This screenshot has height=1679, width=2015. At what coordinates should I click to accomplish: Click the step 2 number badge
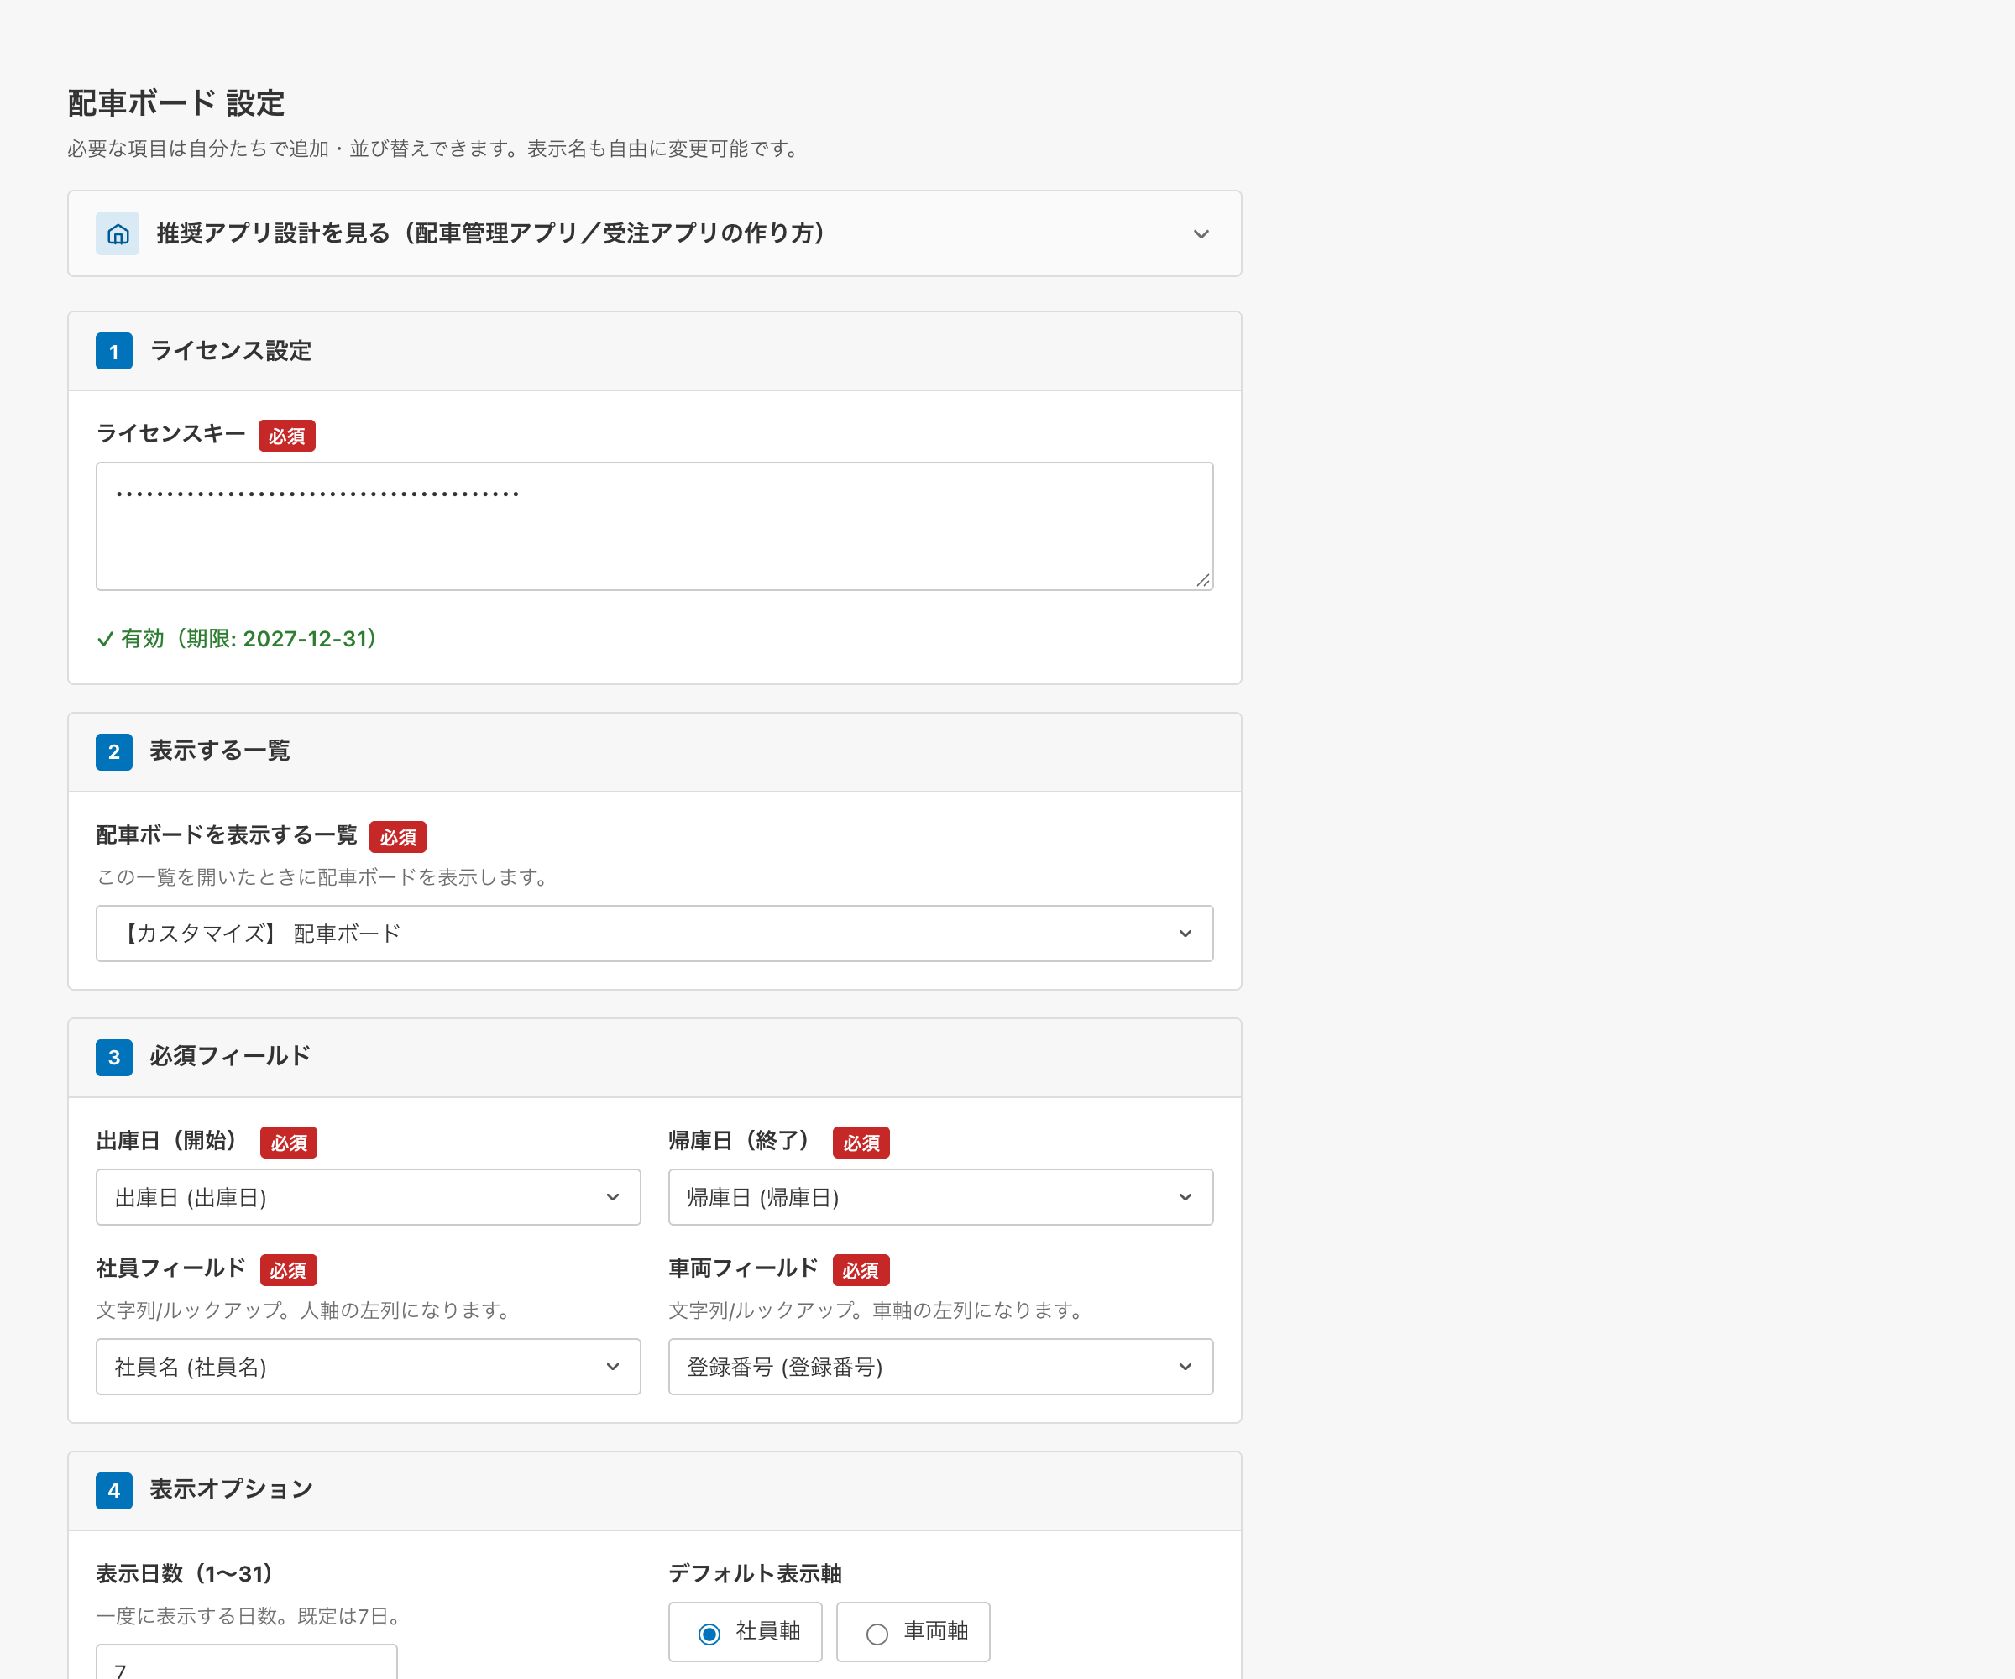pyautogui.click(x=114, y=751)
